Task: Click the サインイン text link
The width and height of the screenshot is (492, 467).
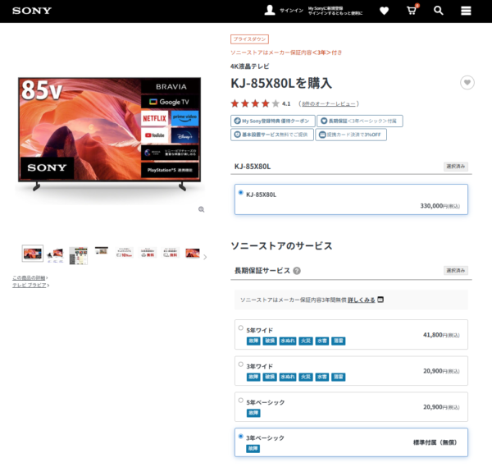Action: click(x=291, y=11)
